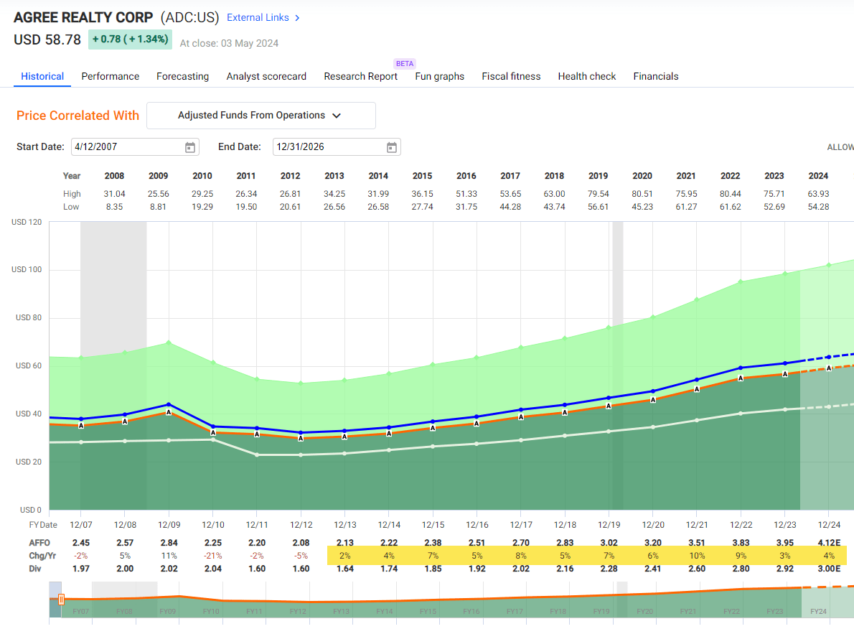Open the Forecasting tab
Image resolution: width=854 pixels, height=634 pixels.
coord(182,76)
